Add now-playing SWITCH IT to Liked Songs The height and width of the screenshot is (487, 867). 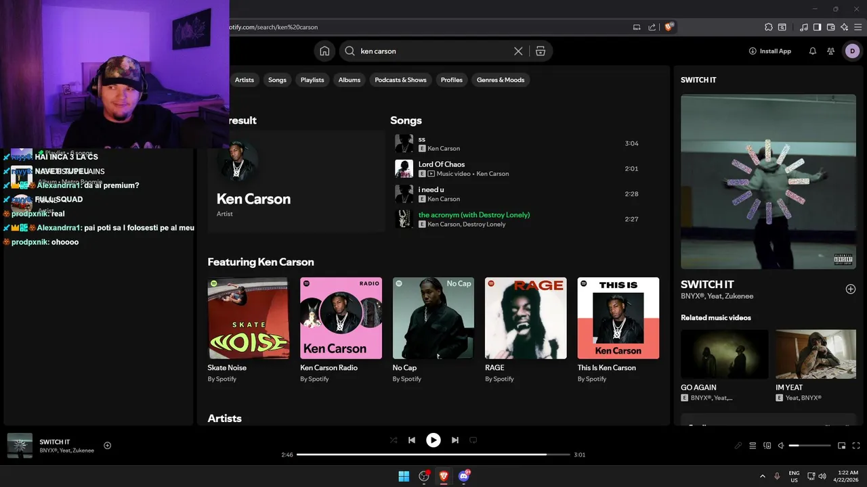pos(107,445)
